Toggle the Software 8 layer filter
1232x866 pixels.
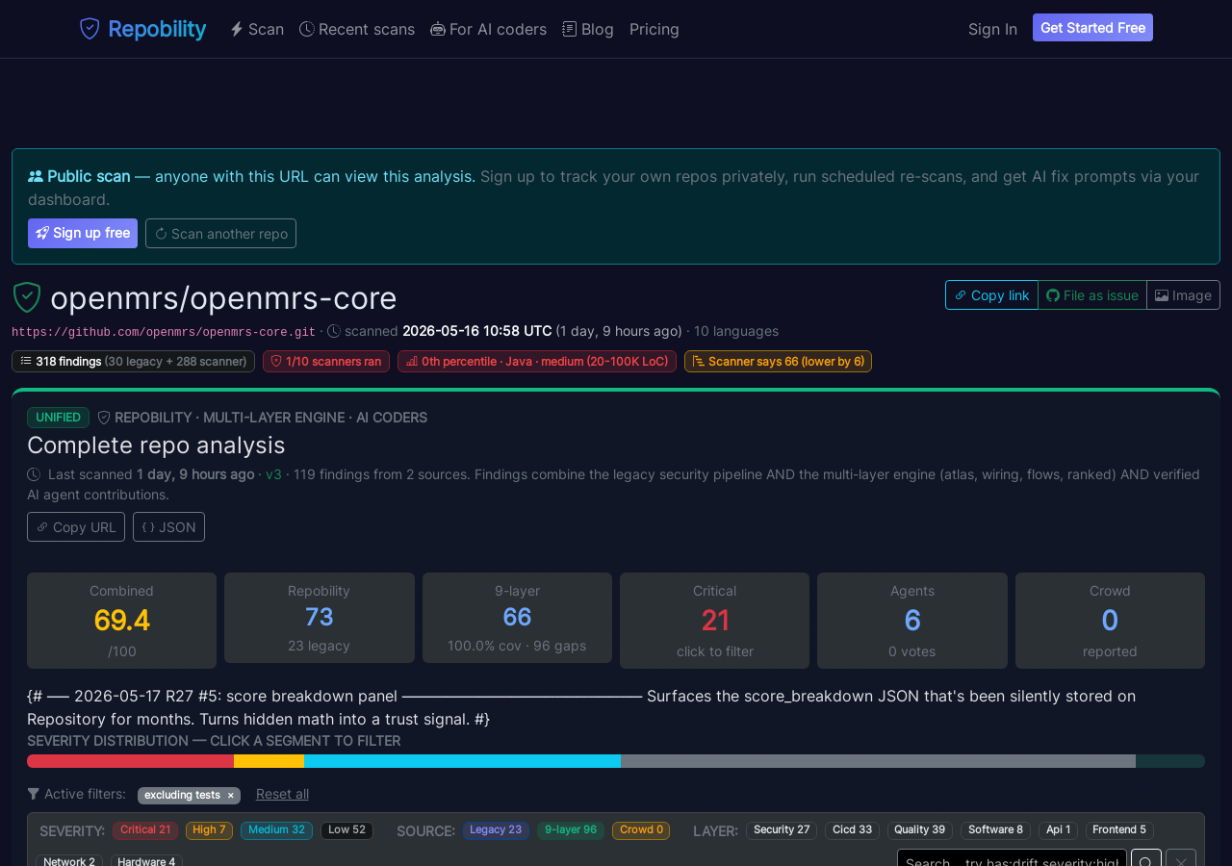click(x=995, y=829)
